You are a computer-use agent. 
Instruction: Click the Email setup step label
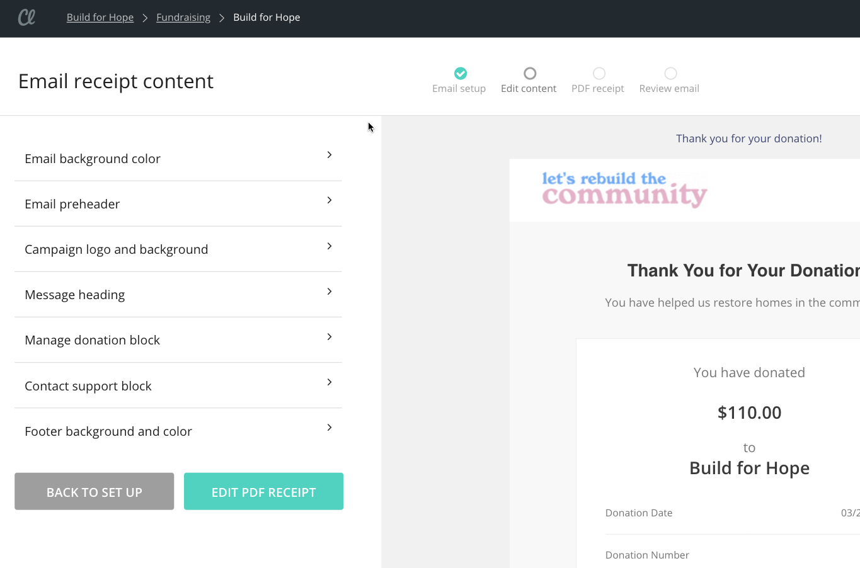(459, 89)
